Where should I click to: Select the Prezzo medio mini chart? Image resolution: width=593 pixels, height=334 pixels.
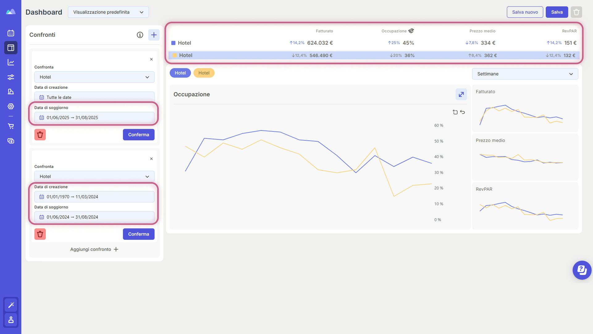point(525,157)
